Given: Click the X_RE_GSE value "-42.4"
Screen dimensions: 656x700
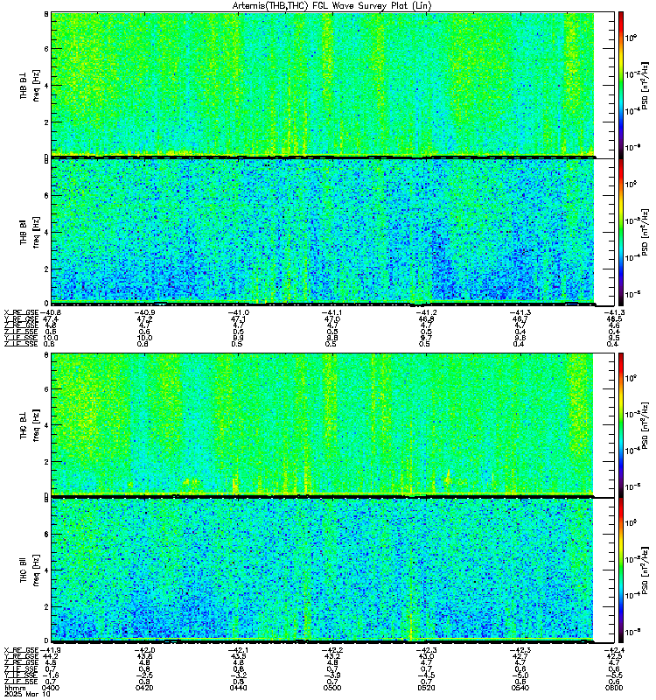Looking at the screenshot, I should coord(614,650).
